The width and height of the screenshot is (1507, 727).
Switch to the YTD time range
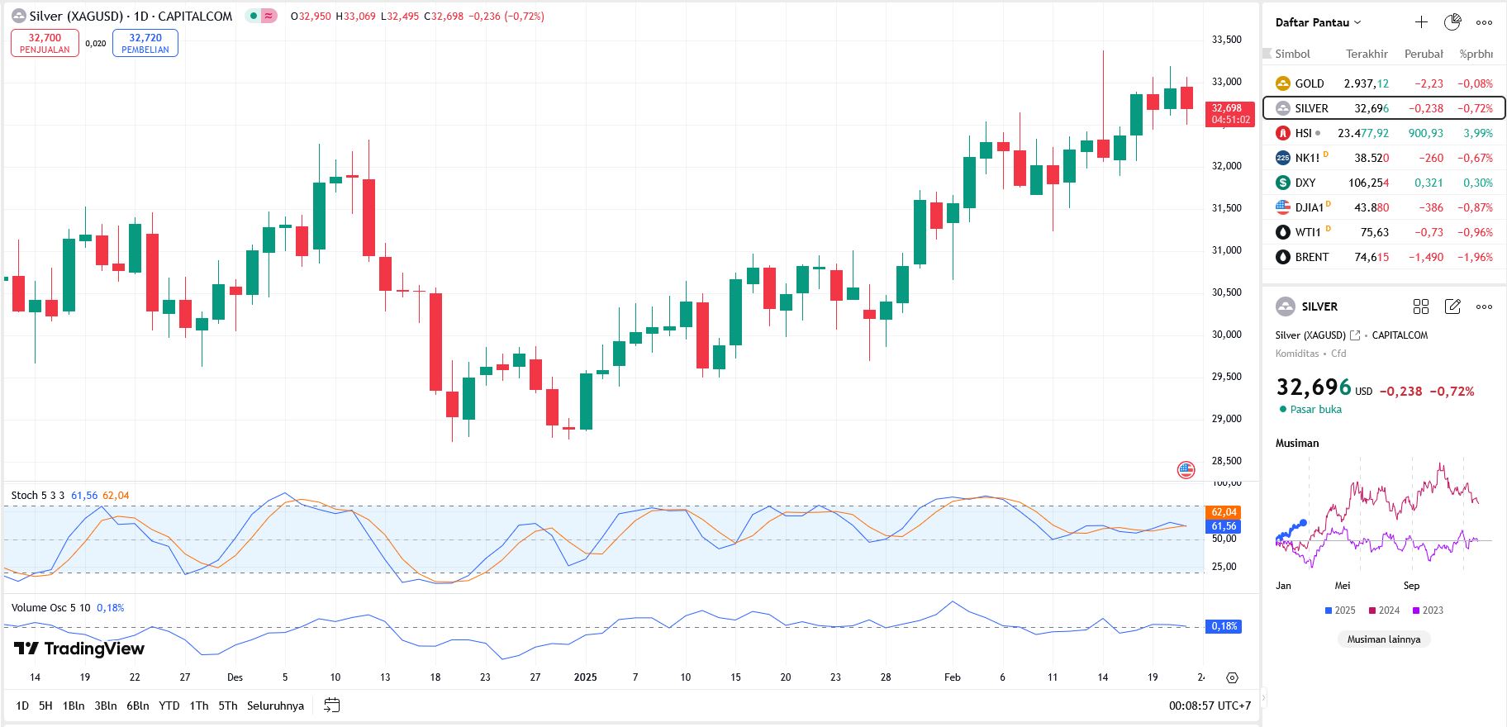coord(169,706)
